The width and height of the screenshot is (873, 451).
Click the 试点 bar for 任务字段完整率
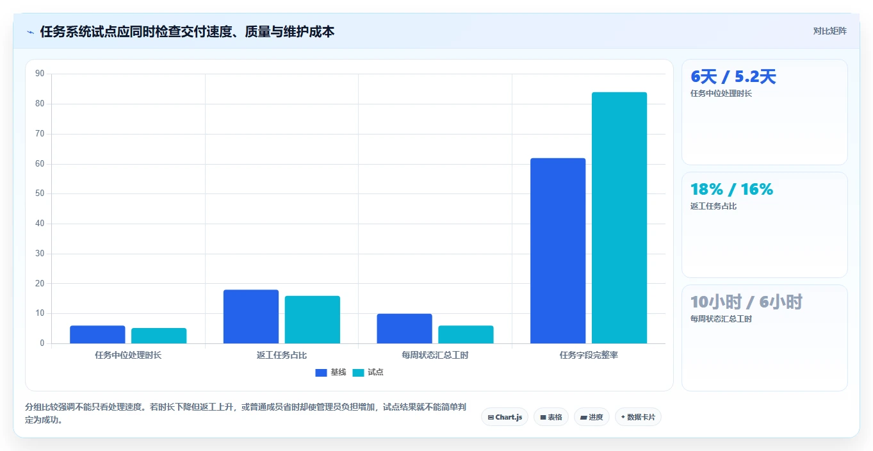coord(619,218)
